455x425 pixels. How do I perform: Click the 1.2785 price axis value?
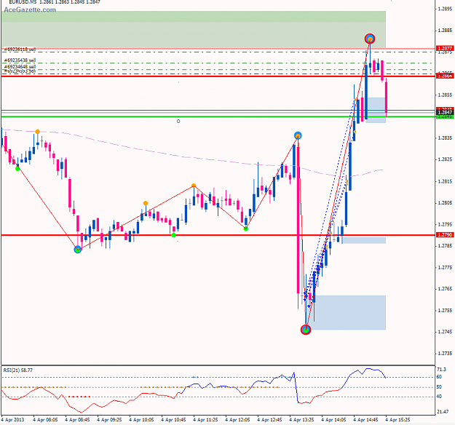(445, 246)
